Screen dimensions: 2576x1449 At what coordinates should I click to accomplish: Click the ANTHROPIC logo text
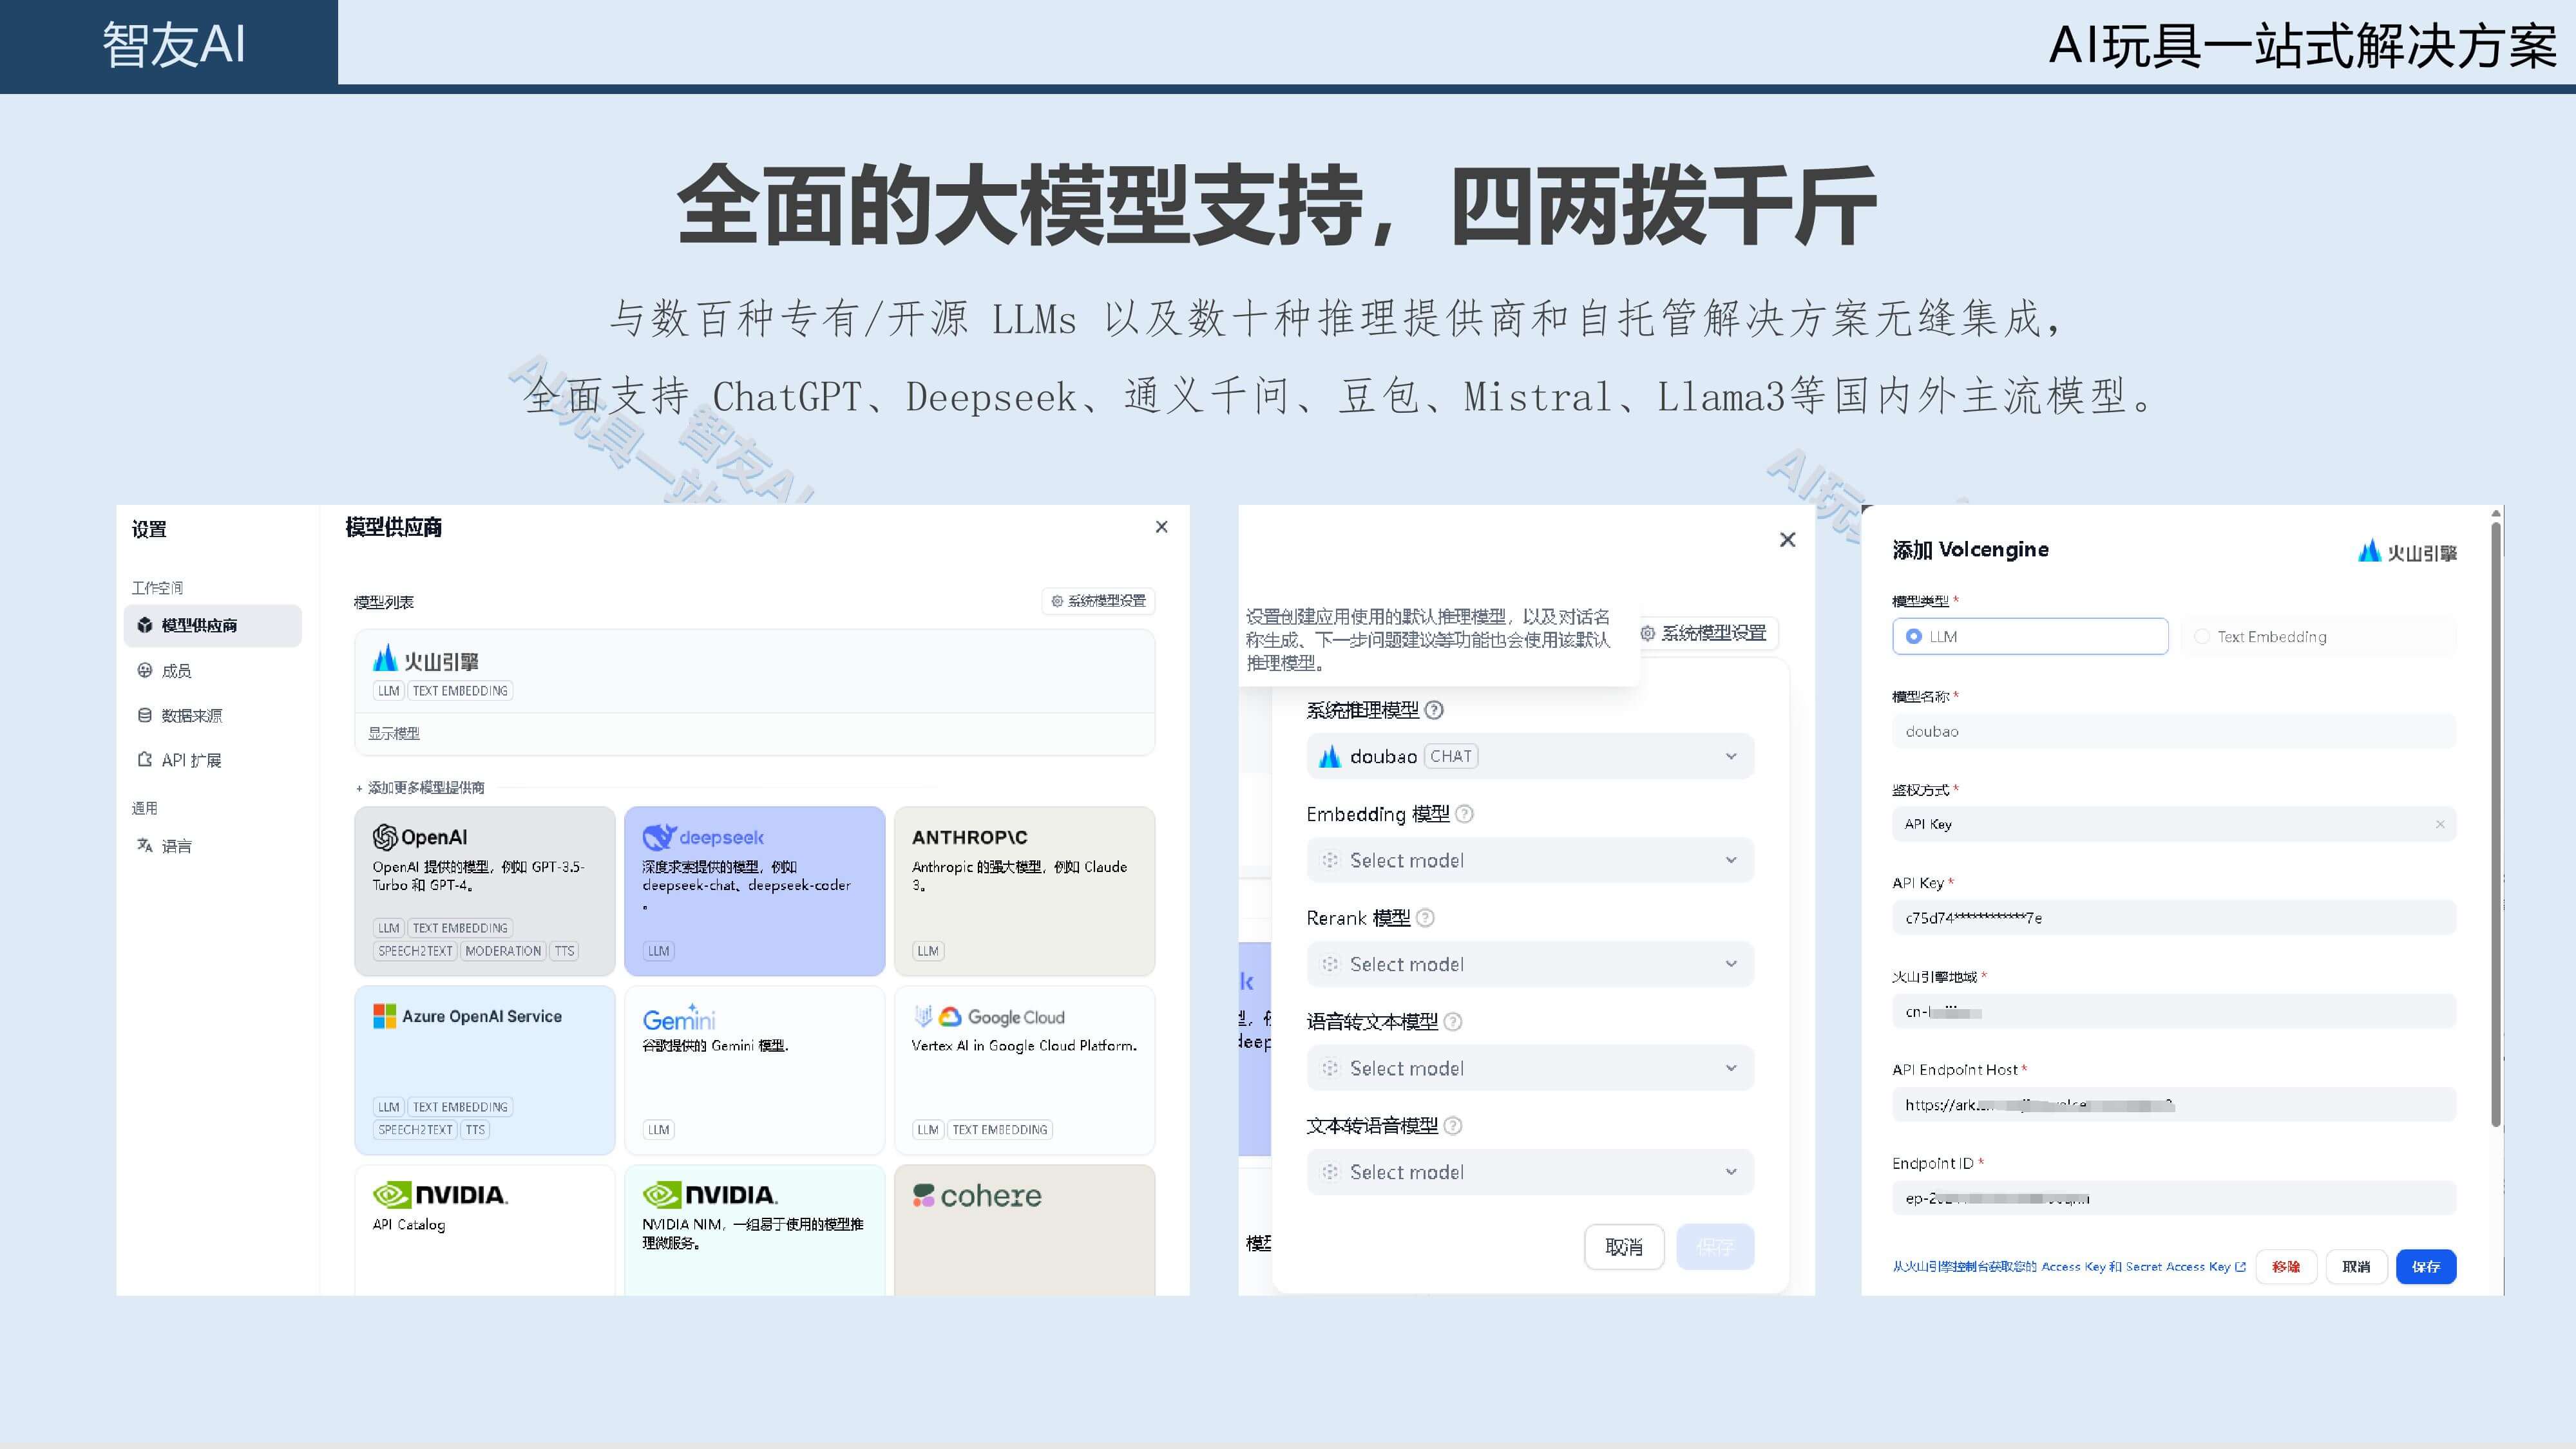[x=969, y=837]
